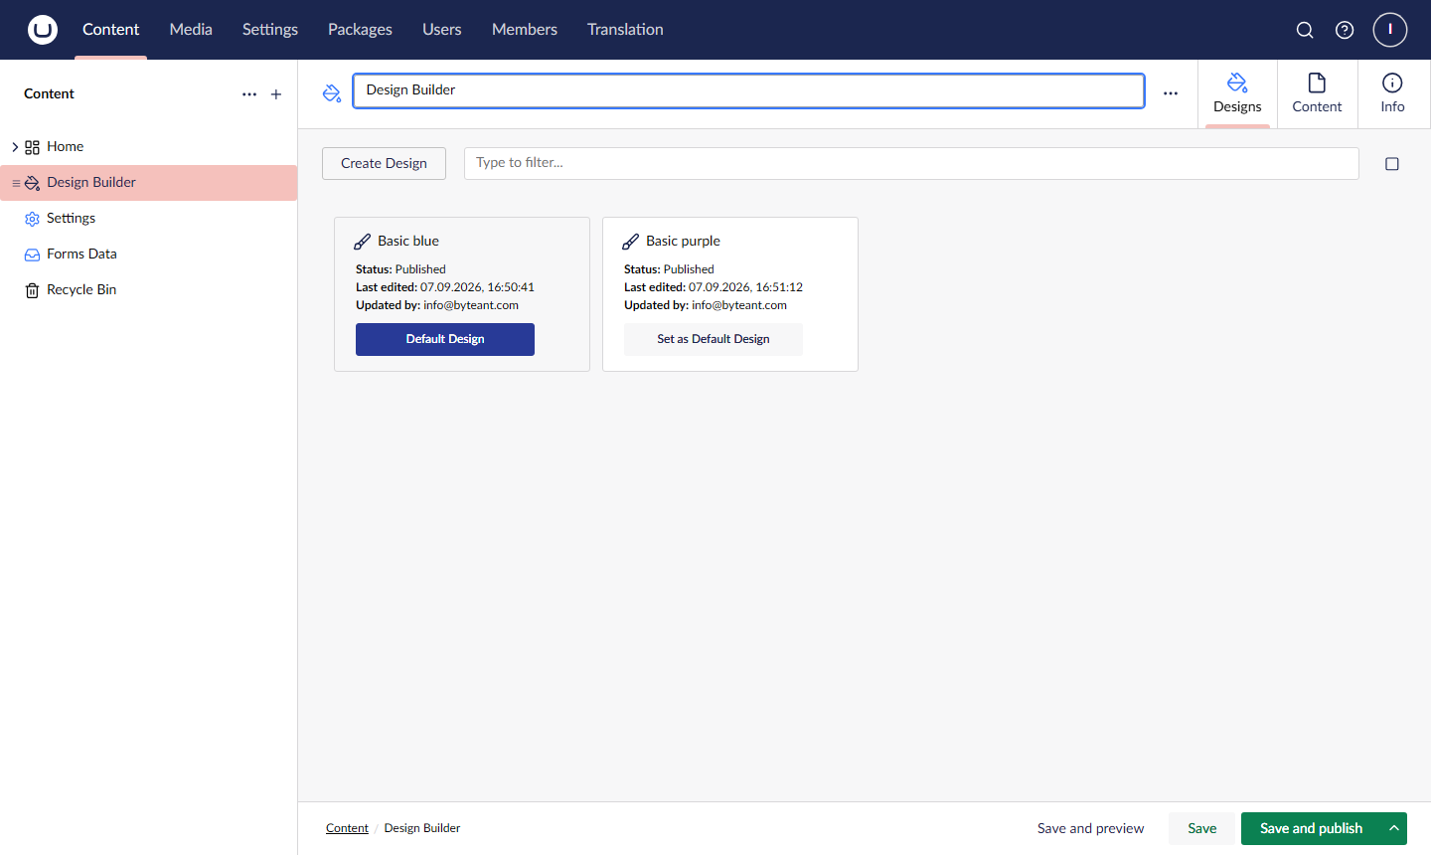Click Save and preview
Screen dimensions: 1431x855
click(x=1090, y=828)
